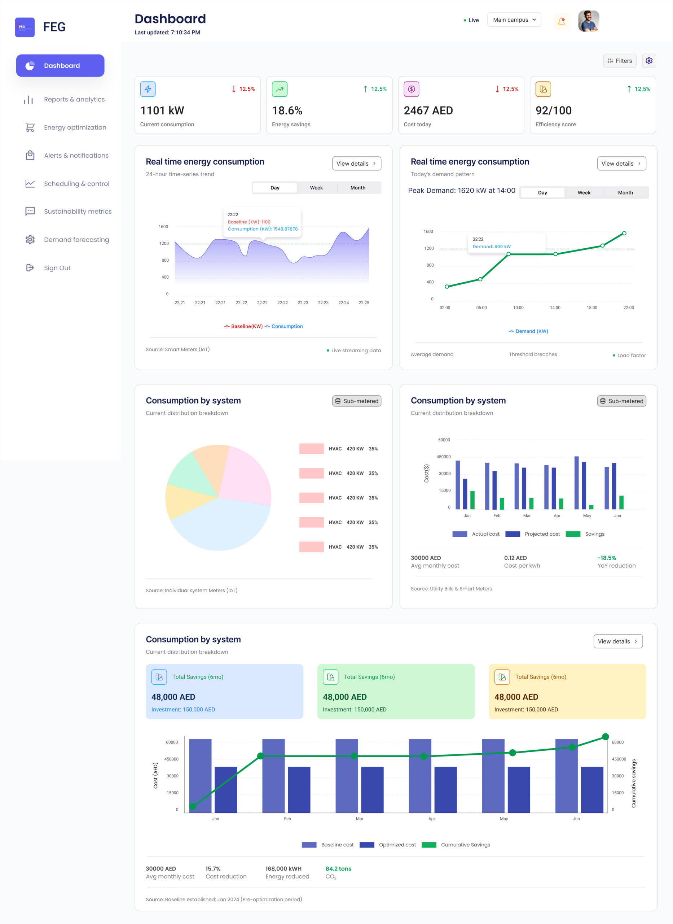
Task: Open View details for today's demand pattern
Action: click(621, 164)
